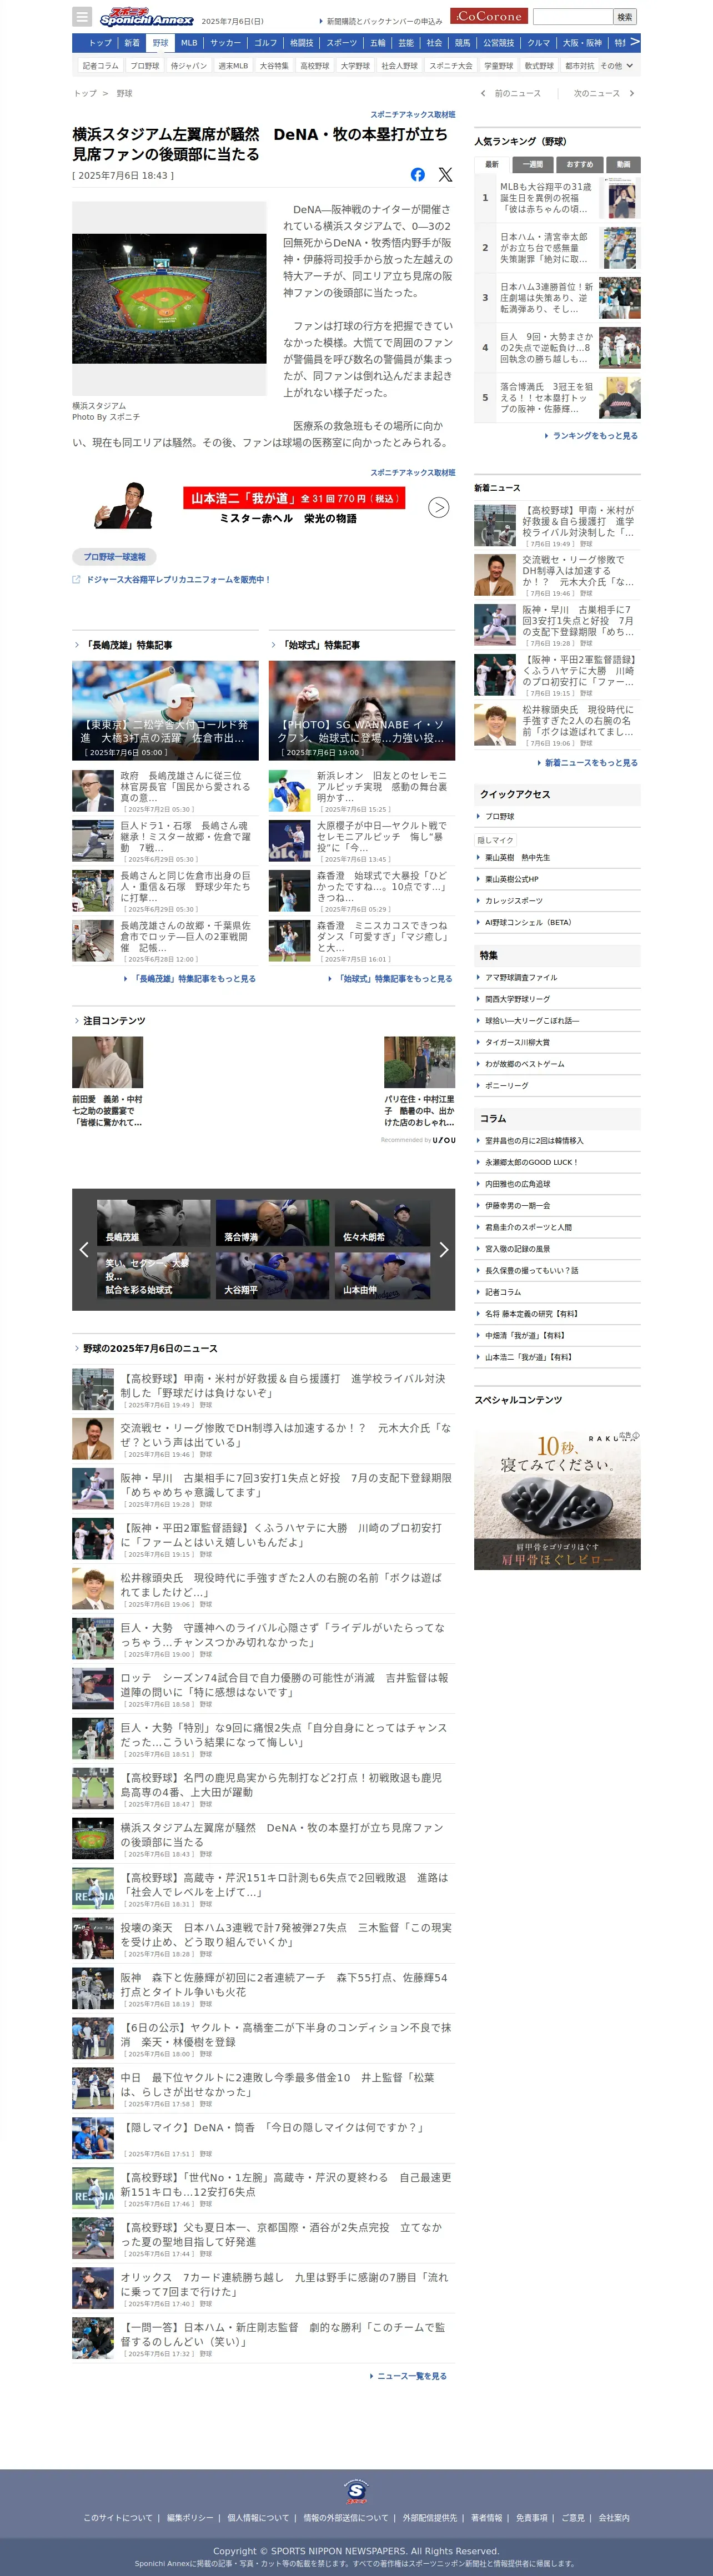Open the MLB tab in main navigation

pos(189,43)
